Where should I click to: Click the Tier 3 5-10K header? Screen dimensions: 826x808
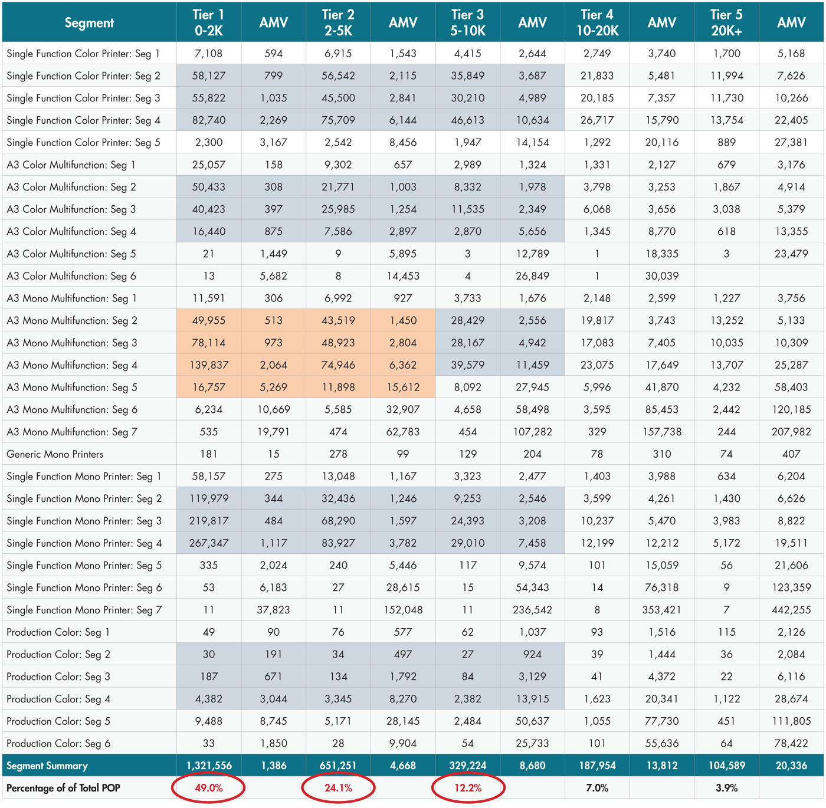click(468, 22)
